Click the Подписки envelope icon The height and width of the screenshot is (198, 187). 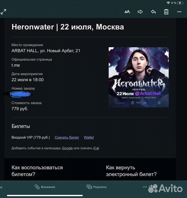coord(89,187)
